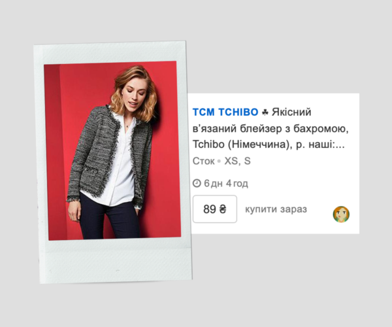
Task: Click the купити зараз link
Action: (x=276, y=209)
